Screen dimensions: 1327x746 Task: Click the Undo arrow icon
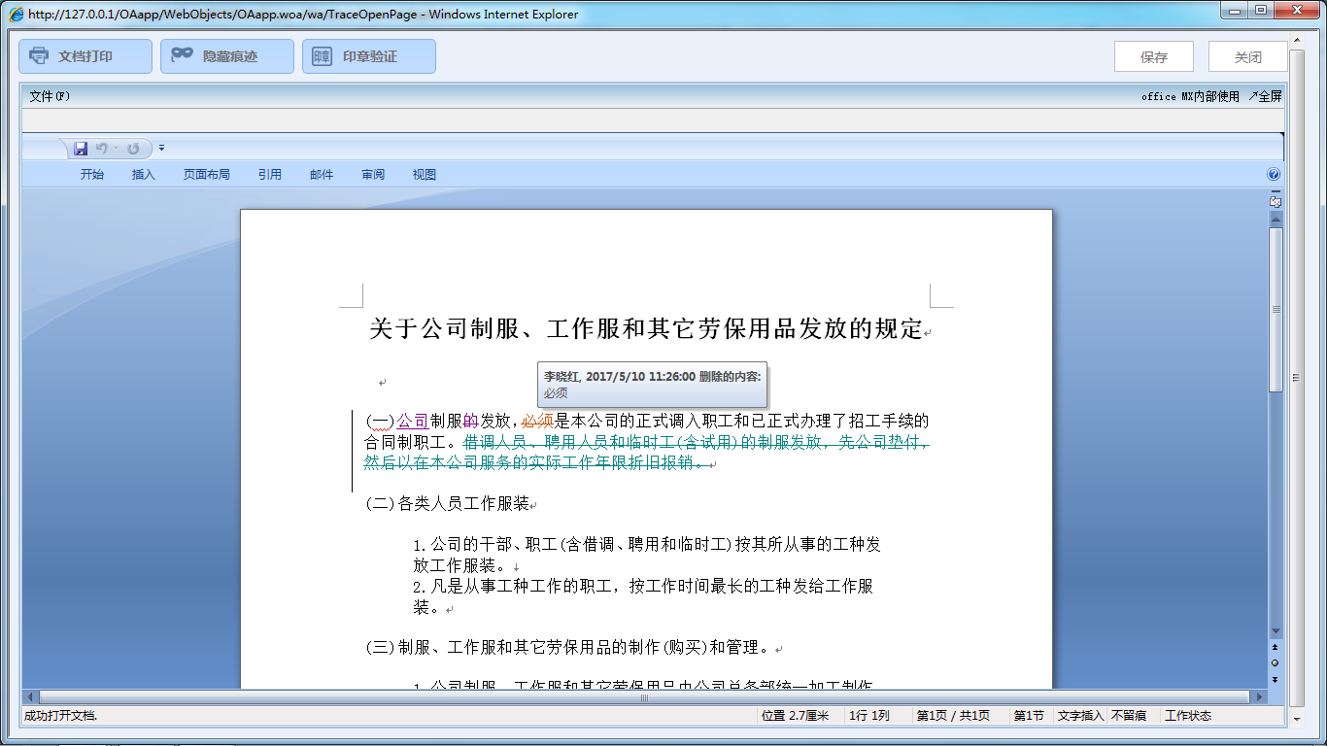click(101, 148)
